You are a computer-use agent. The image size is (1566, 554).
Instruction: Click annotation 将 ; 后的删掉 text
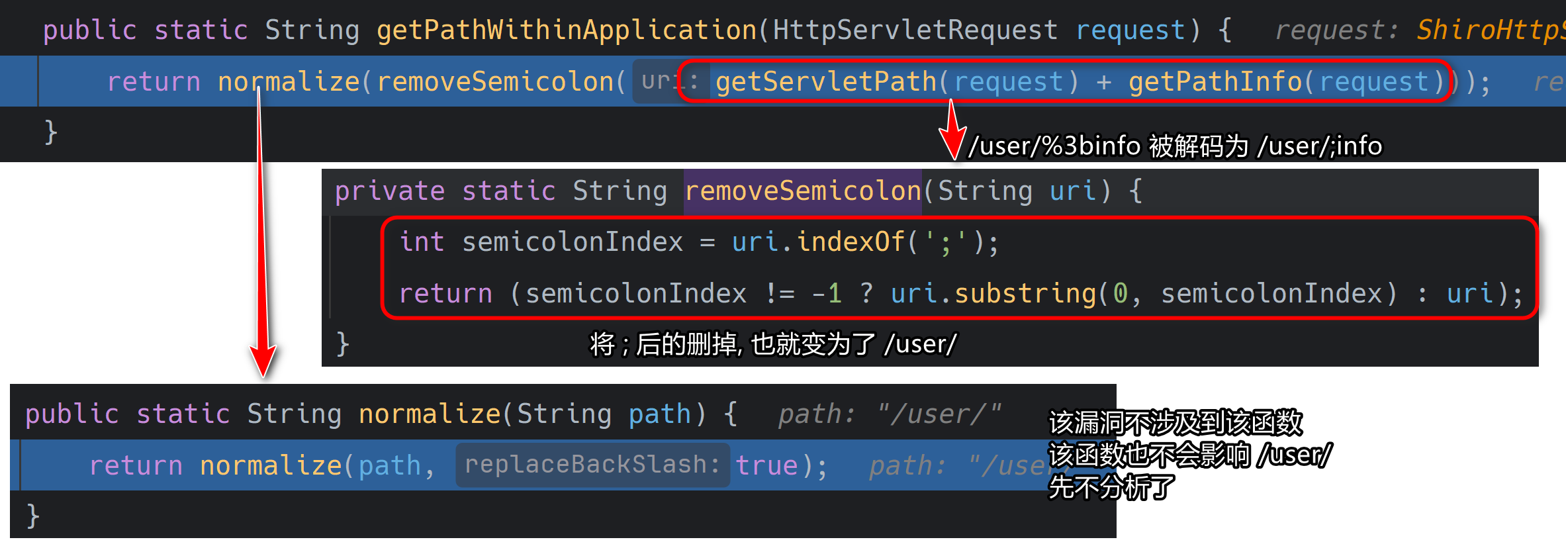click(663, 345)
